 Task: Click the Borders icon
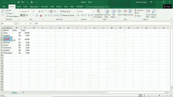coord(32,15)
